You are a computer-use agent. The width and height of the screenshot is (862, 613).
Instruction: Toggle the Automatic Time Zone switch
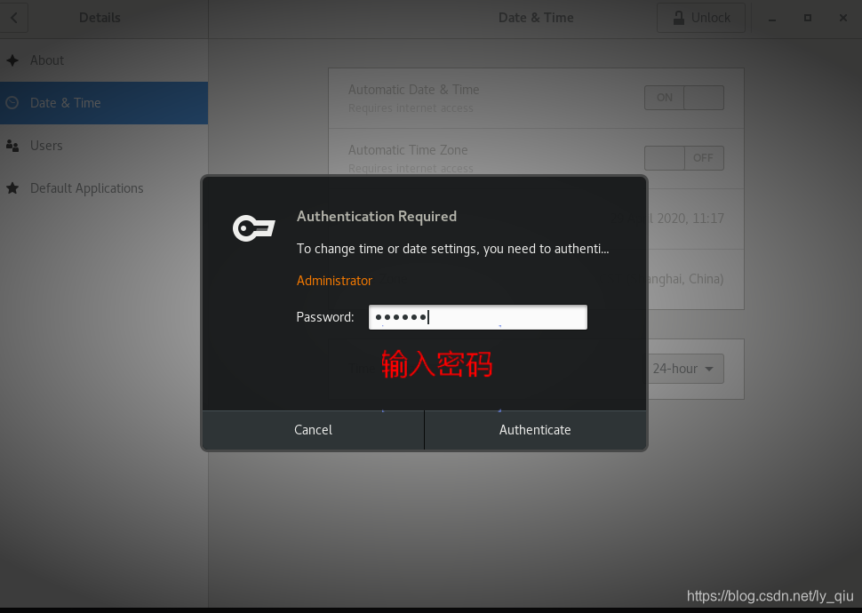[x=684, y=158]
